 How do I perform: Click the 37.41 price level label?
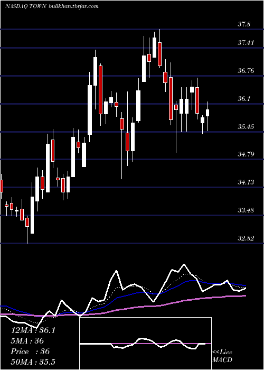pos(246,43)
